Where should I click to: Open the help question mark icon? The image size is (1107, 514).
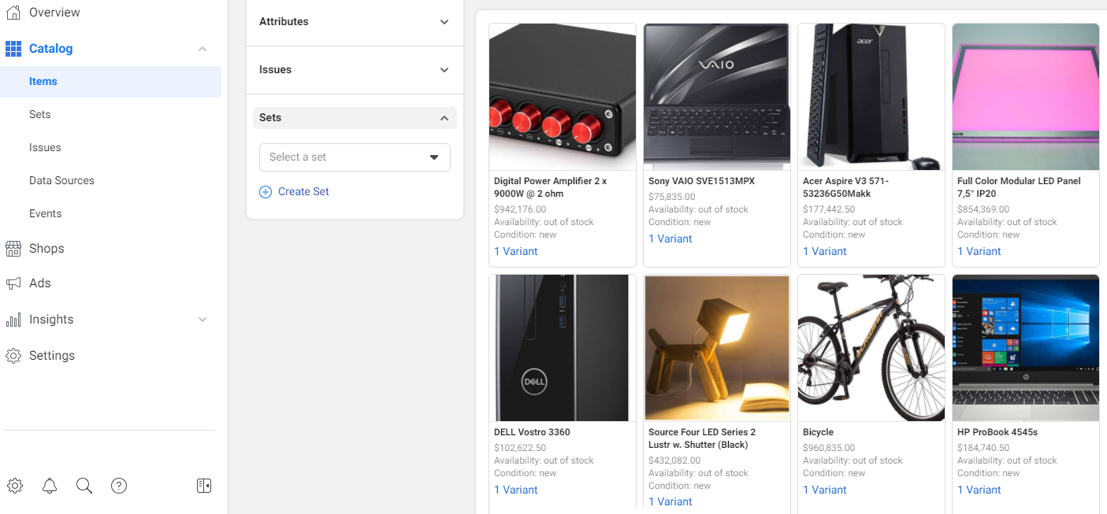click(119, 486)
